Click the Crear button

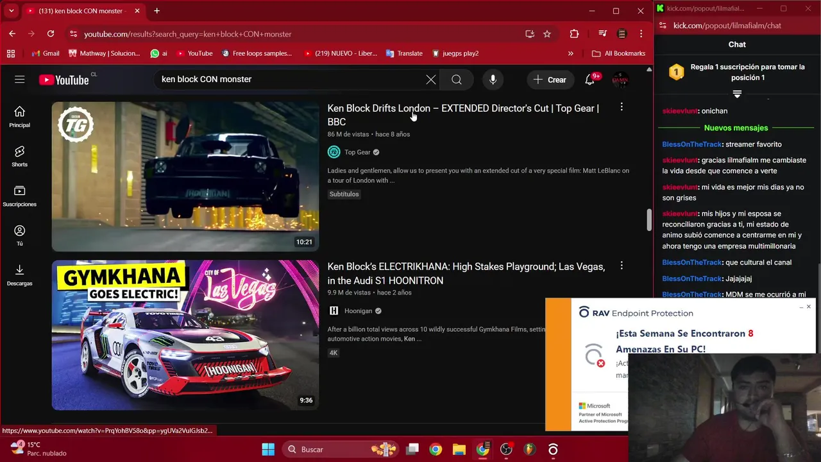[550, 80]
